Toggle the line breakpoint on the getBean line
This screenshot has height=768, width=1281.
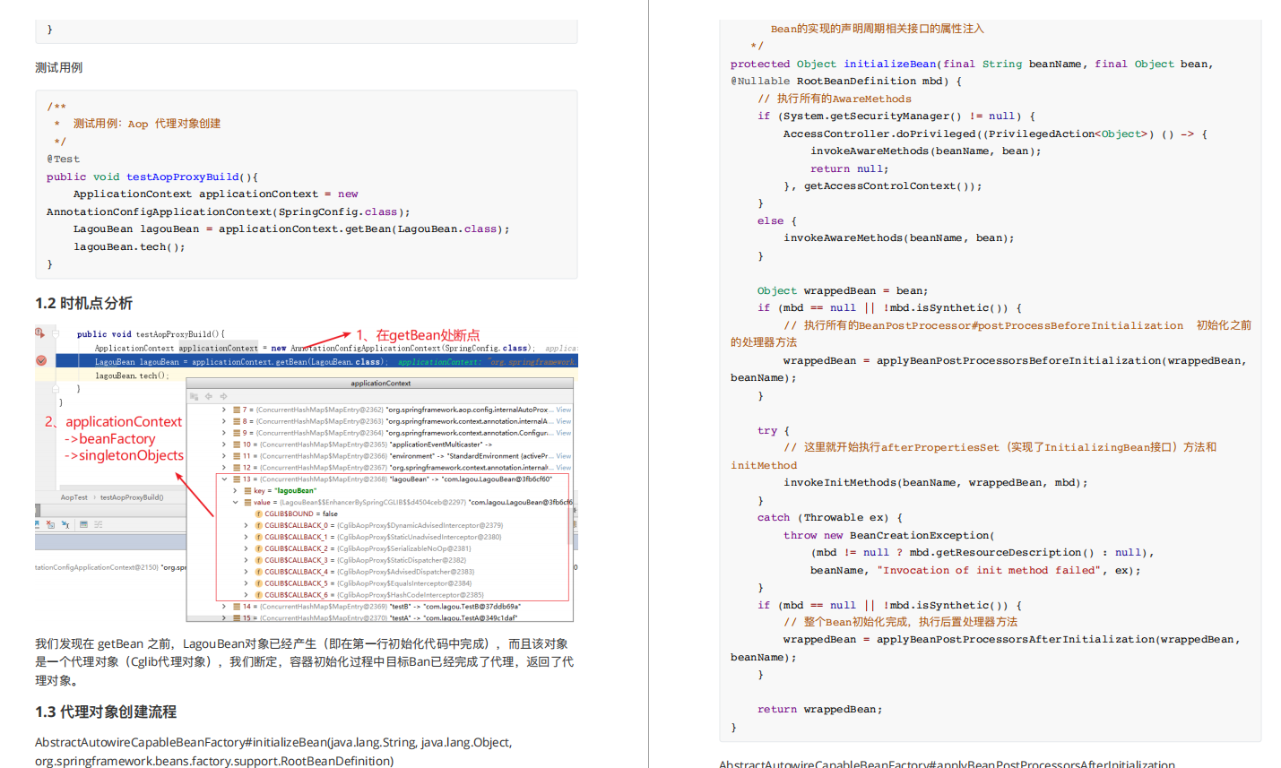(40, 360)
